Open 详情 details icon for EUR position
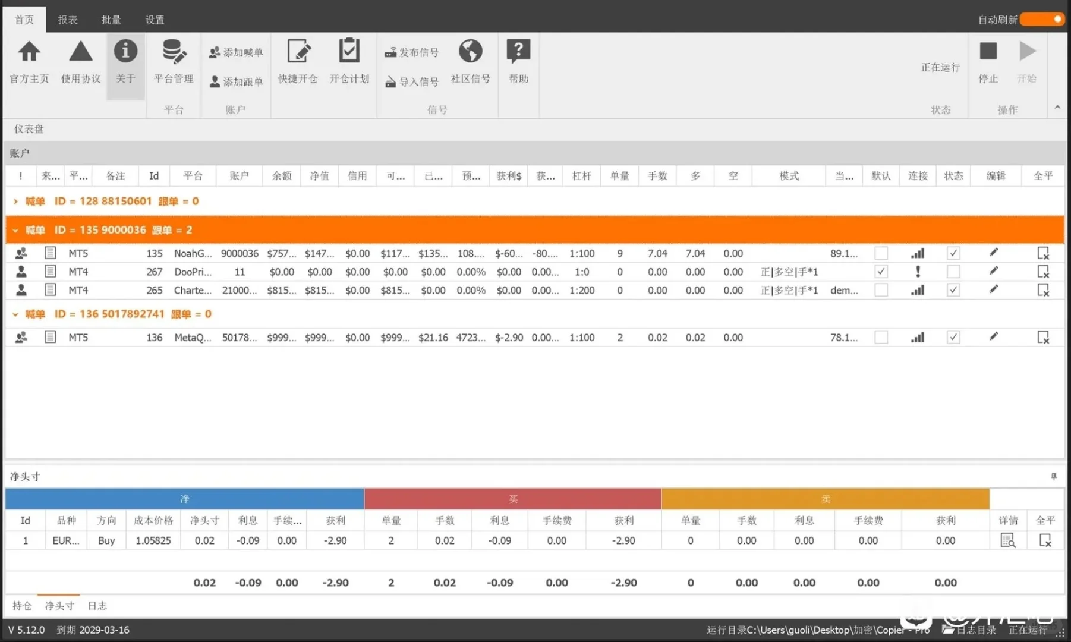The height and width of the screenshot is (642, 1071). click(1008, 540)
